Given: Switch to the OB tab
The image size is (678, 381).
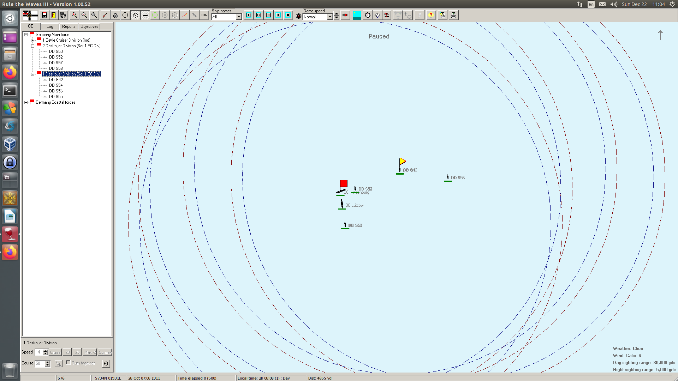Looking at the screenshot, I should 31,26.
